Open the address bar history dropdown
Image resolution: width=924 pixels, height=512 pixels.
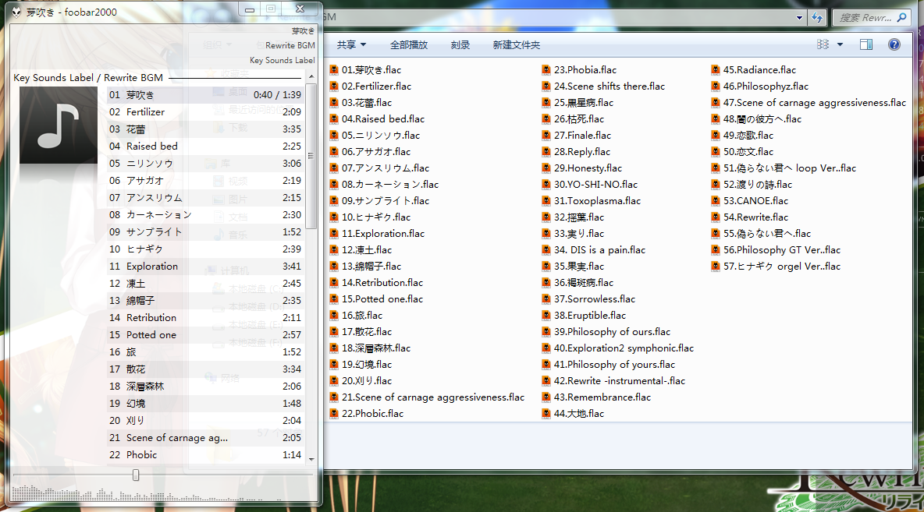pyautogui.click(x=799, y=17)
